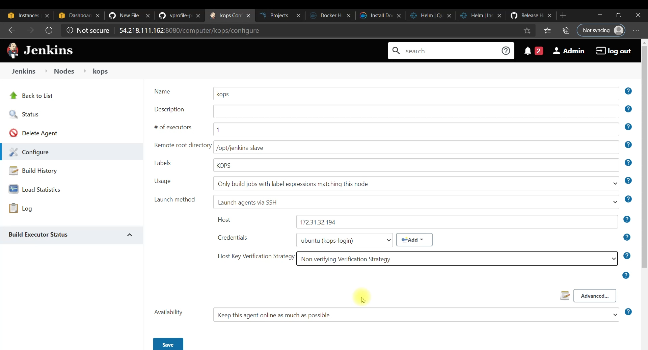Viewport: 648px width, 350px height.
Task: Click Delete Agent in sidebar
Action: (x=39, y=133)
